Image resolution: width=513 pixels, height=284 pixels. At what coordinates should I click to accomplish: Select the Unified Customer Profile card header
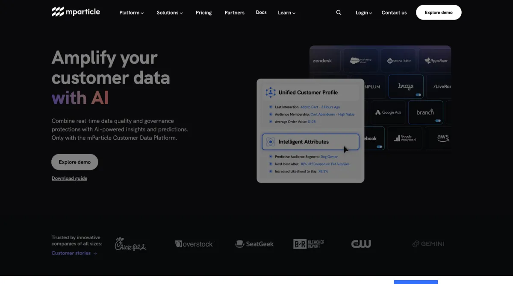[x=310, y=92]
